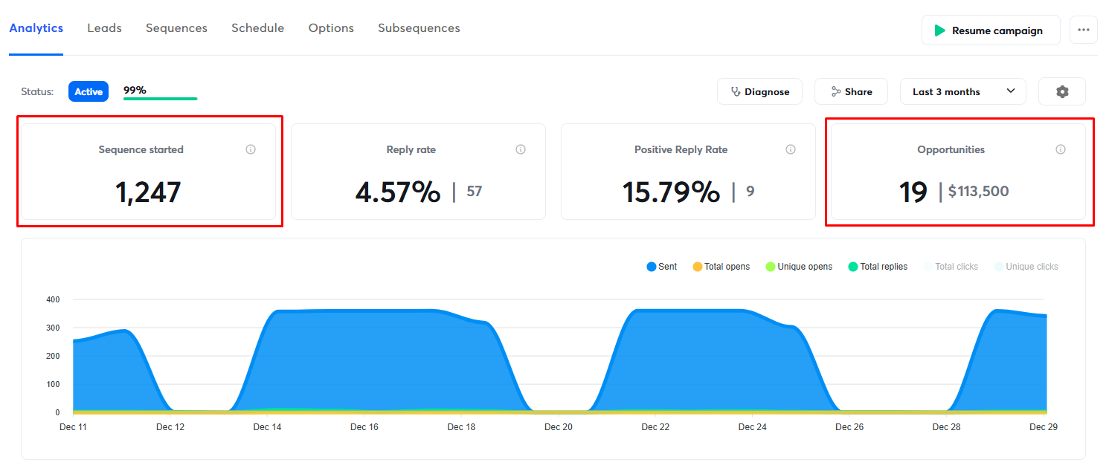Click the Diagnose stethoscope icon
This screenshot has width=1109, height=471.
[x=736, y=91]
